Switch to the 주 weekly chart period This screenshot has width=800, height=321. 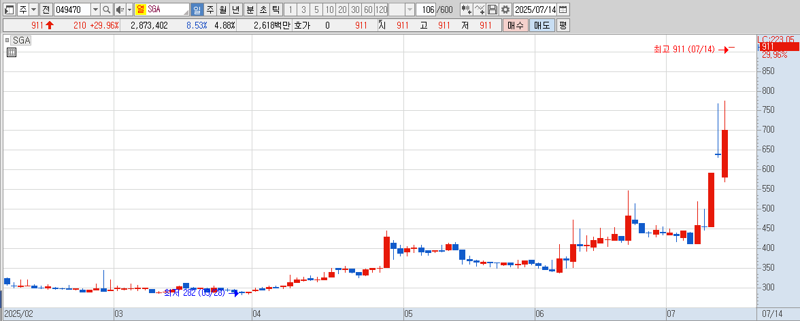tap(210, 10)
